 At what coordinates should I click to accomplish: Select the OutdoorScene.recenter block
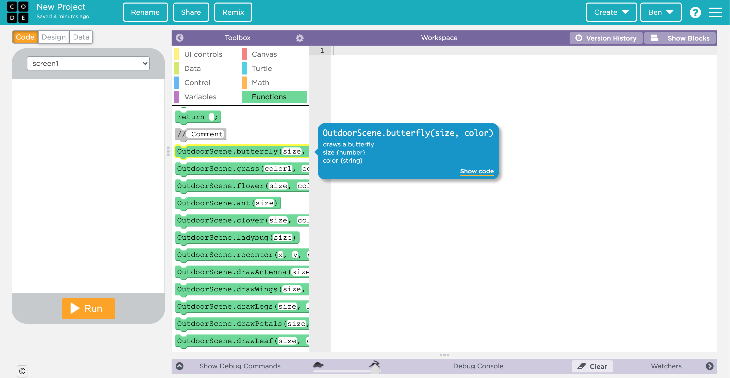[242, 255]
